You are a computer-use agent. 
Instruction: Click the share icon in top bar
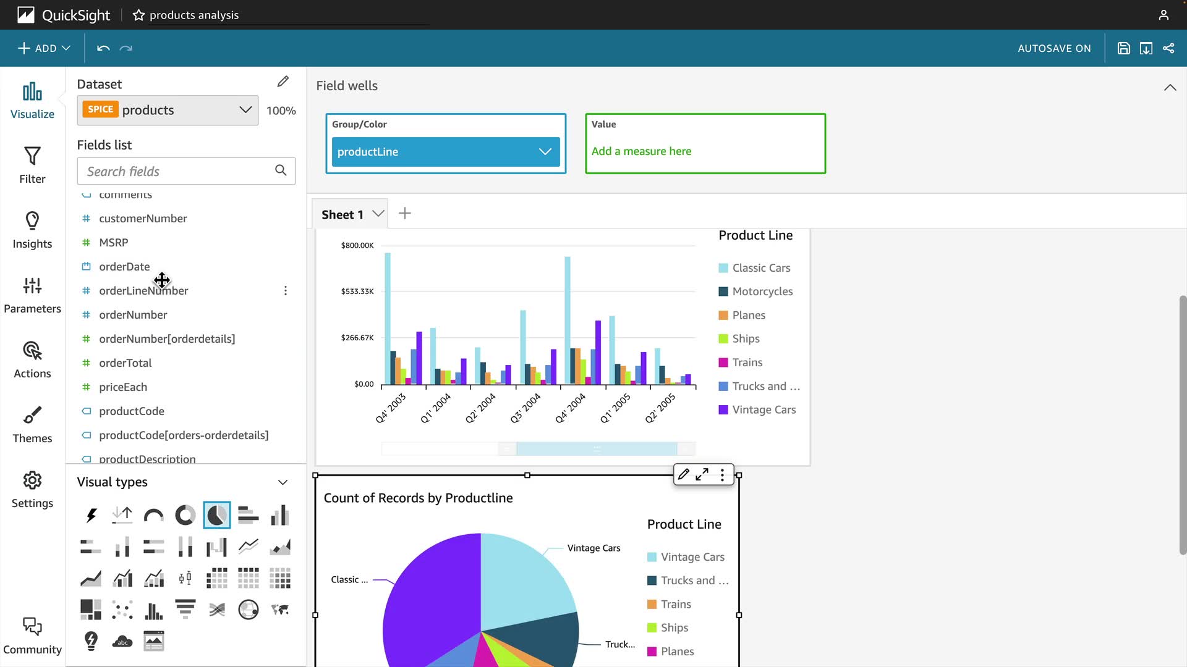tap(1168, 48)
